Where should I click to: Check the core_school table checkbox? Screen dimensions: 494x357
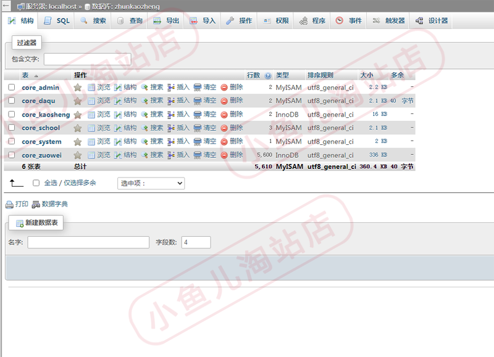point(12,128)
